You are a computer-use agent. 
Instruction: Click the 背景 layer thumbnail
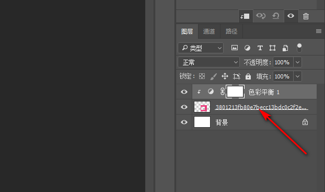tap(202, 122)
